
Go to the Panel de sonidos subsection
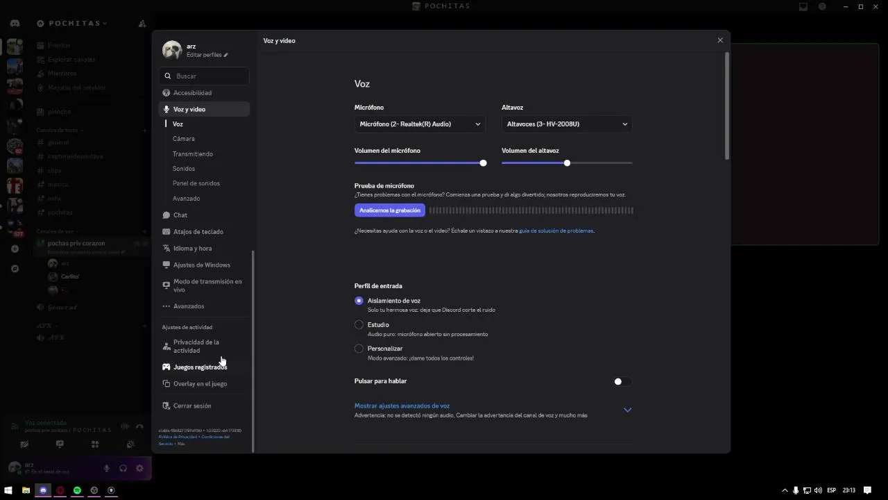(x=196, y=183)
